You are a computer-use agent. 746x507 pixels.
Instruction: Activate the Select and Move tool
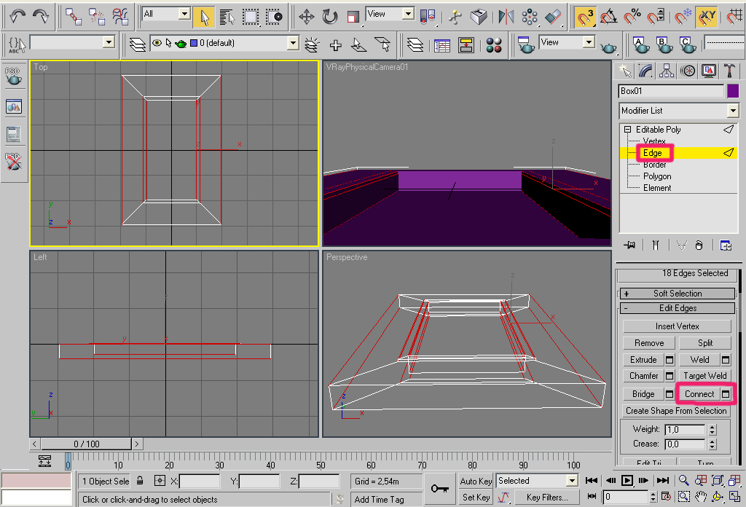coord(307,17)
